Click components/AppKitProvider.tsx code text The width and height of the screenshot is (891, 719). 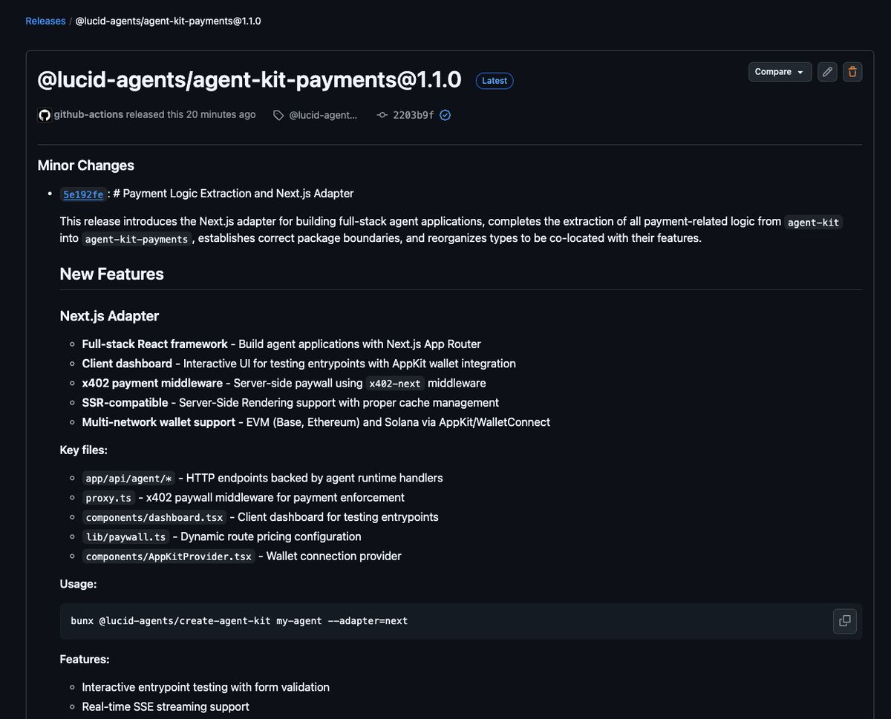tap(169, 557)
